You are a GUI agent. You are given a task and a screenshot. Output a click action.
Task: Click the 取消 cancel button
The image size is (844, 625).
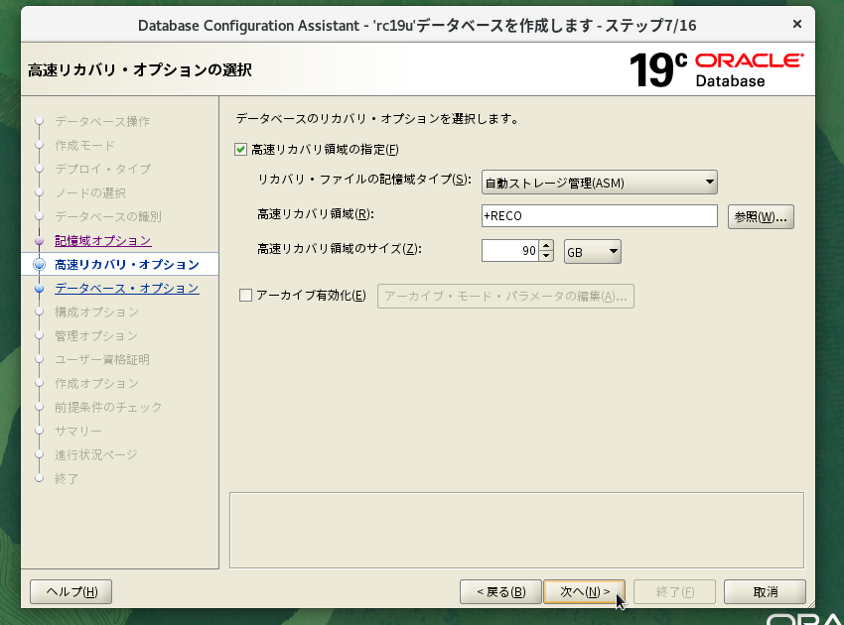(x=765, y=591)
